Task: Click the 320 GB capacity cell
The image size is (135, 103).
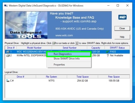Action: point(96,52)
